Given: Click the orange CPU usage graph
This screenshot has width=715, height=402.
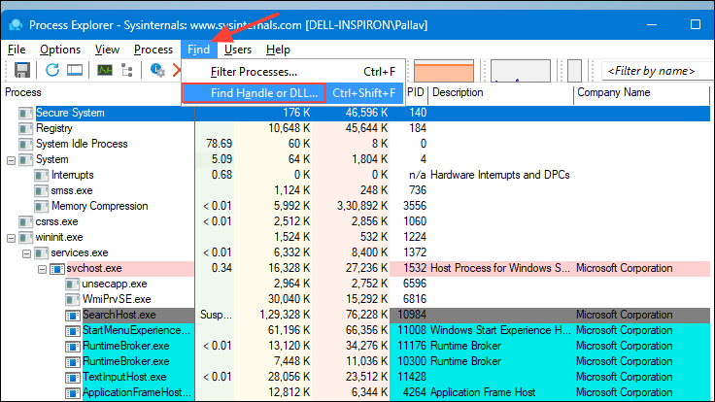Looking at the screenshot, I should (x=444, y=71).
